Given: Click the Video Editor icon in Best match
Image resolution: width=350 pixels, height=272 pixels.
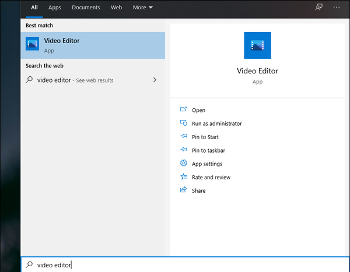Looking at the screenshot, I should (x=33, y=44).
